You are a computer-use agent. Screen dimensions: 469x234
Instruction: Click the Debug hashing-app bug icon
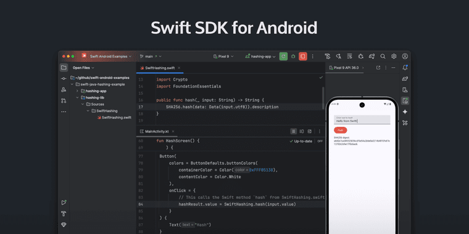click(293, 56)
